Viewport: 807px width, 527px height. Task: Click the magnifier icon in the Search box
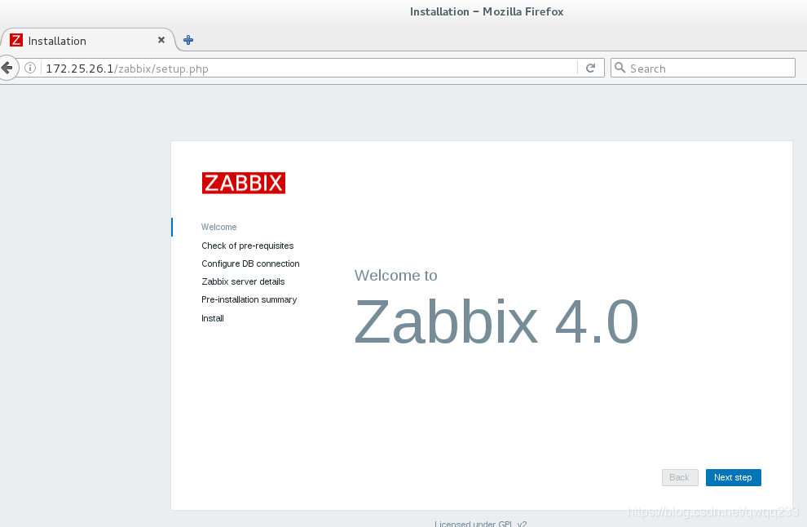(x=620, y=68)
